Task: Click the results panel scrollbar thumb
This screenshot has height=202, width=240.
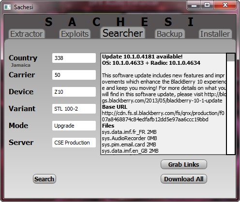Action: [231, 58]
